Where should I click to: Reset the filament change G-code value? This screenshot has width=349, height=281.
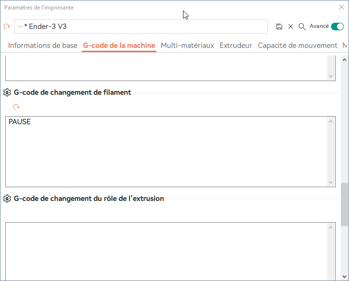click(x=16, y=108)
